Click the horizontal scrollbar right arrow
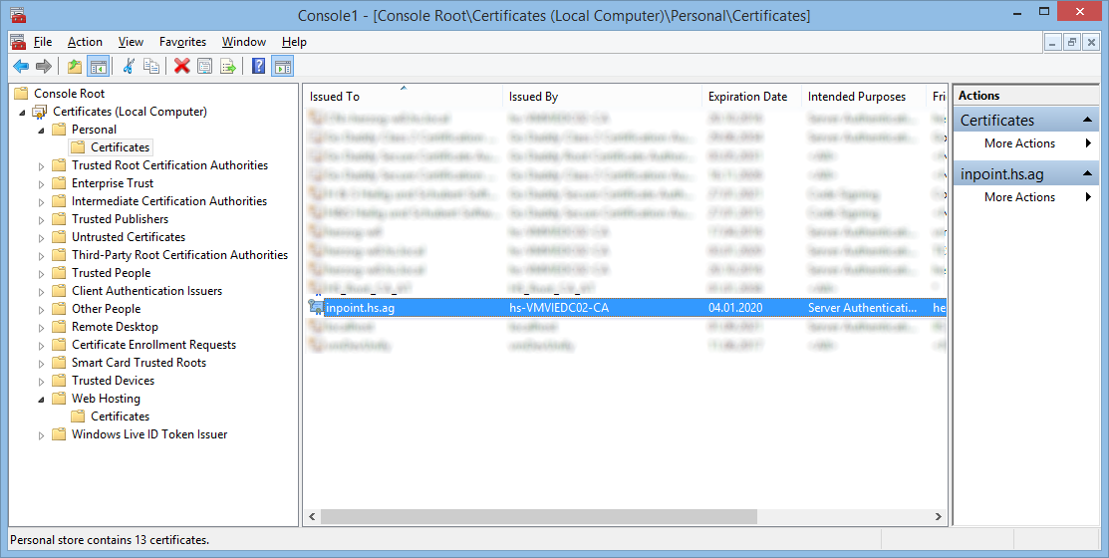 click(x=938, y=516)
